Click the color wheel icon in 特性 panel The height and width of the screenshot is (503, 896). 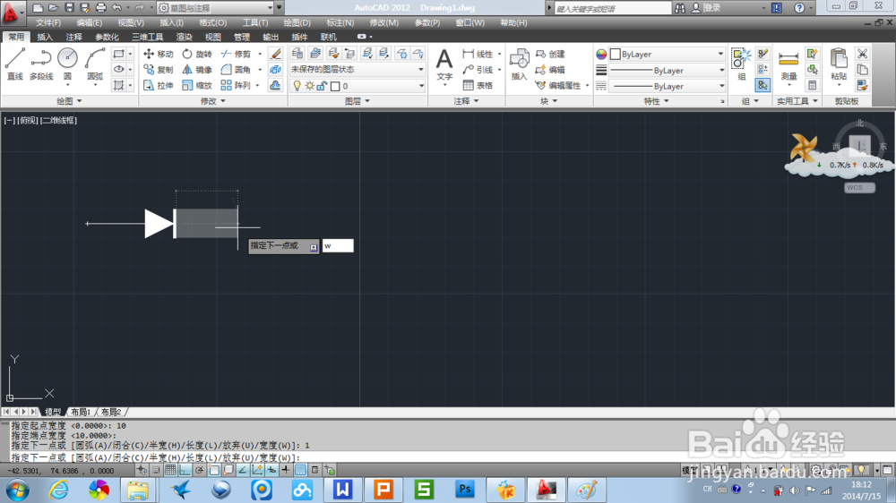(x=601, y=55)
